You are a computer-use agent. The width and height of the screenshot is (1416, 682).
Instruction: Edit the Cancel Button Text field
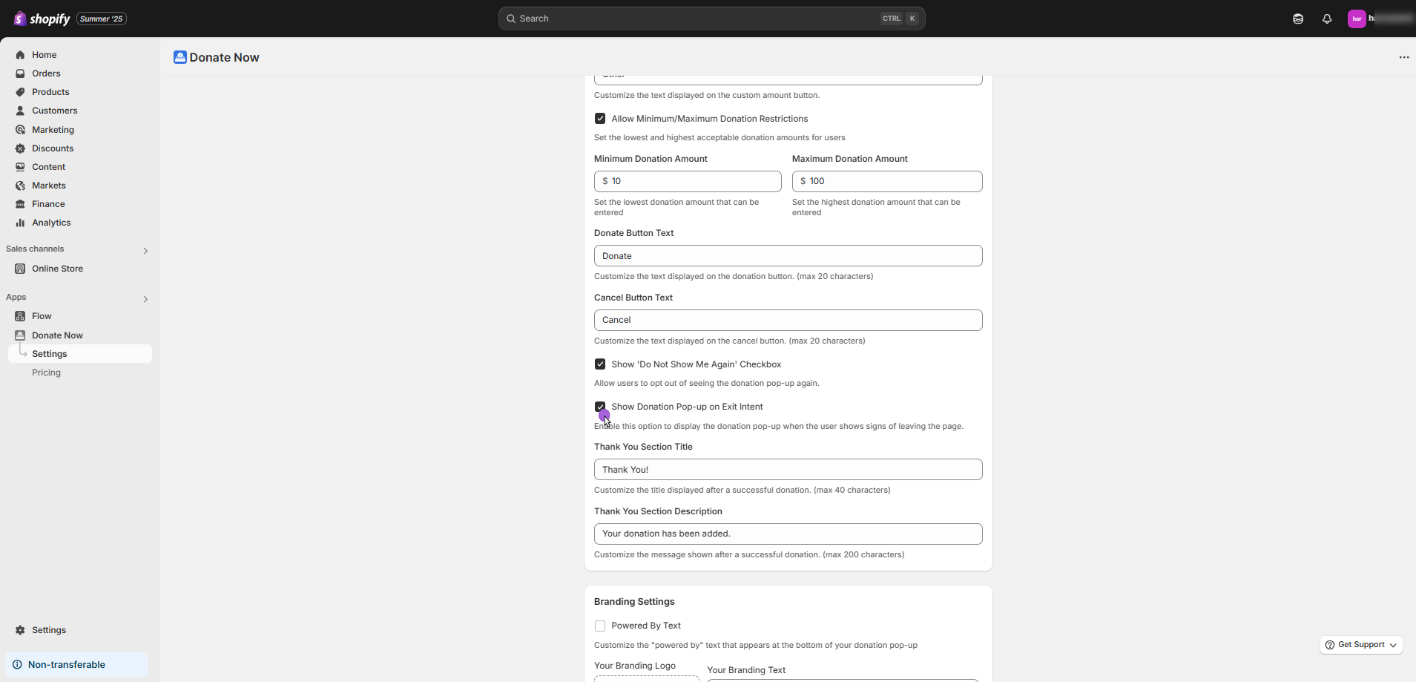pyautogui.click(x=788, y=320)
